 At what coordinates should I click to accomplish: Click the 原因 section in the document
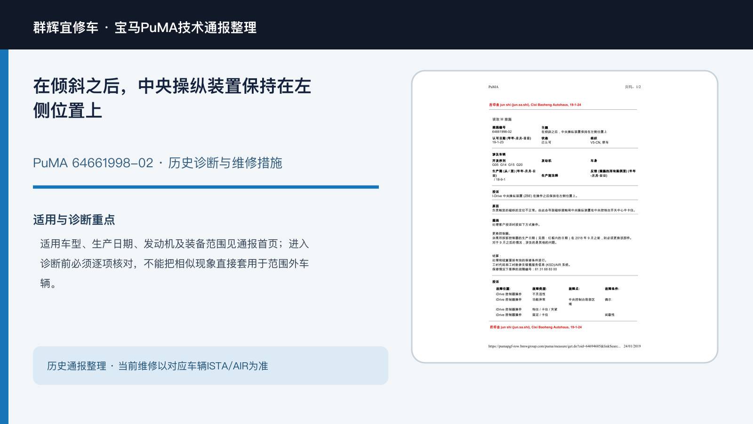pos(564,208)
